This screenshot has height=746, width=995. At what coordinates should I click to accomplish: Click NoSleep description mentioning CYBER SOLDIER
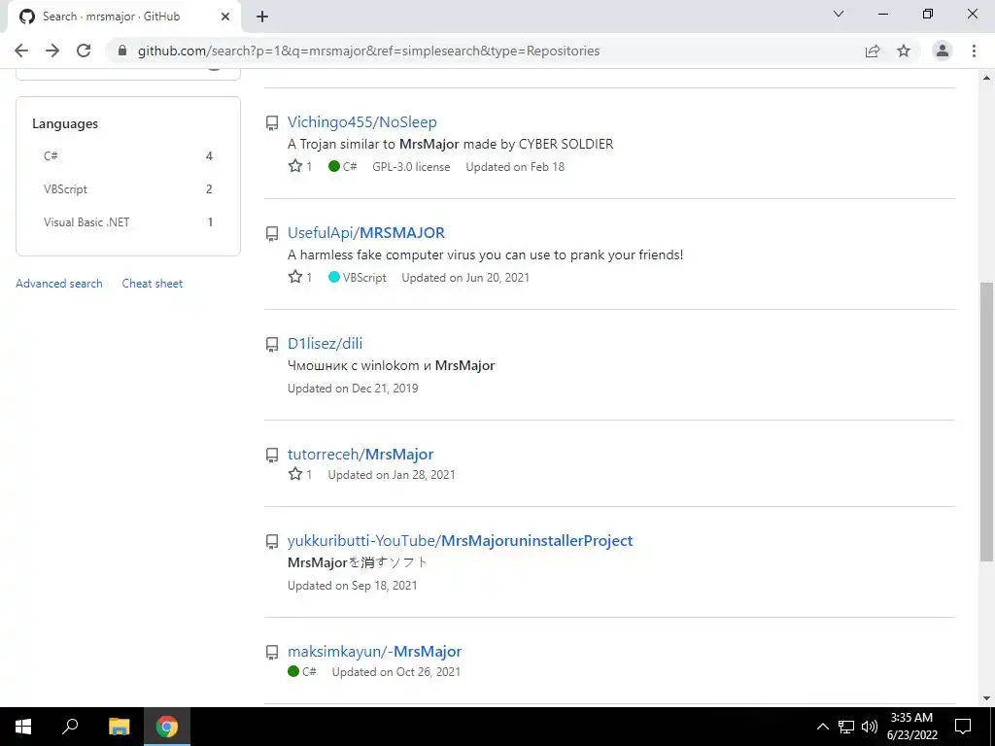coord(451,144)
